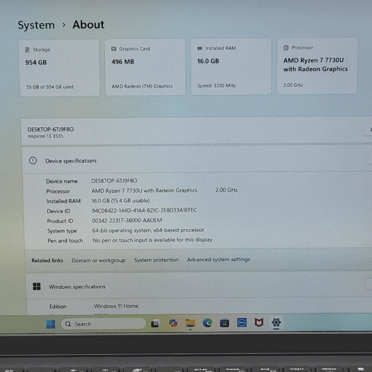Image resolution: width=372 pixels, height=372 pixels.
Task: Click the 'Product ID' label
Action: pyautogui.click(x=60, y=221)
